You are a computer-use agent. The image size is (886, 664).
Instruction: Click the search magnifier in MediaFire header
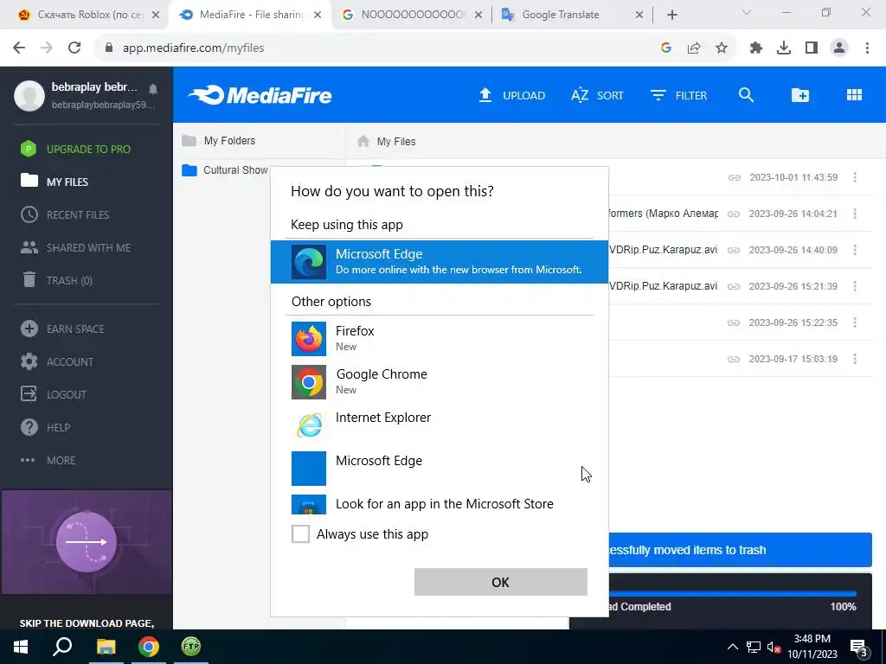[x=746, y=95]
